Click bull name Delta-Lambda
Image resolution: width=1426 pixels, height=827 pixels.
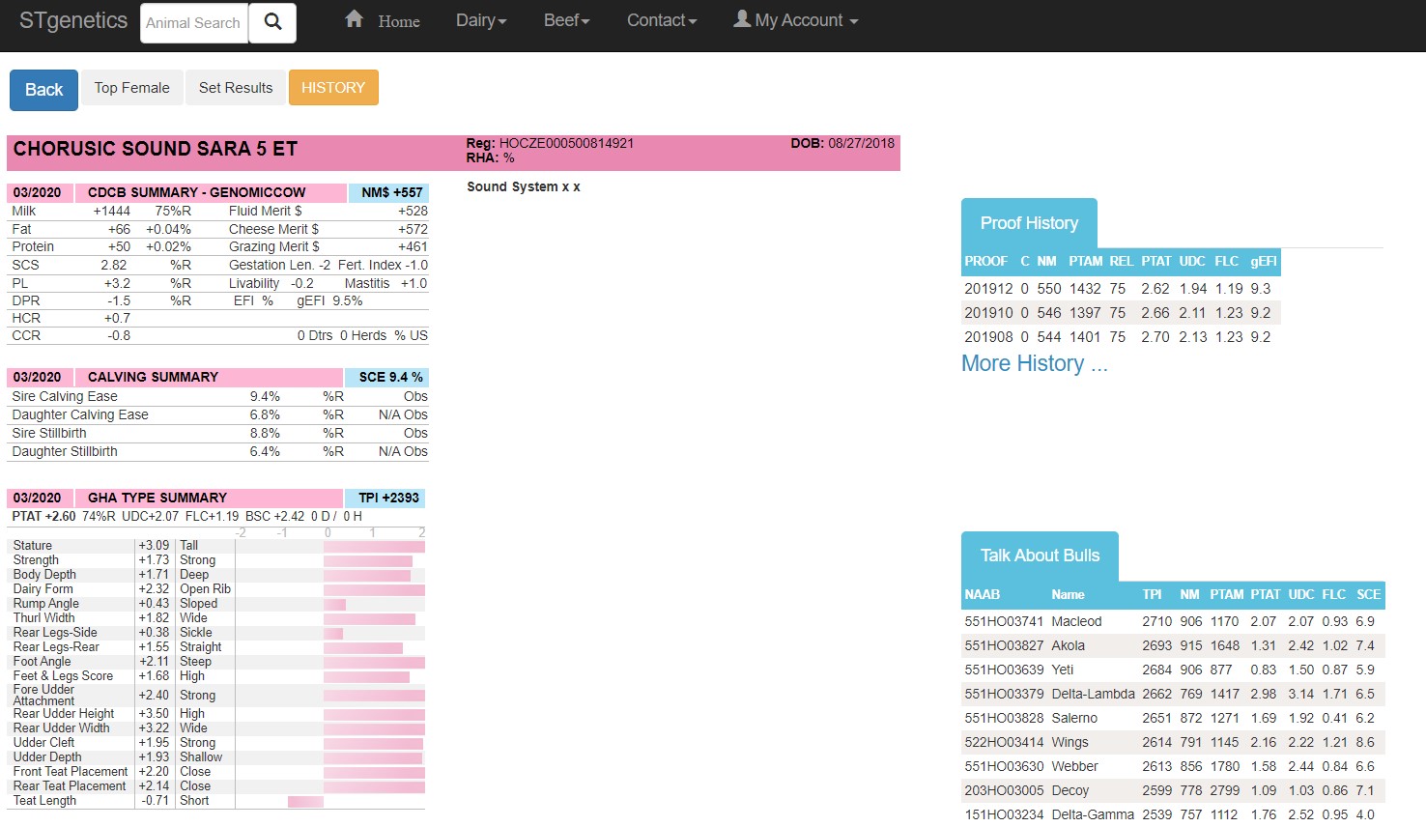coord(1093,694)
